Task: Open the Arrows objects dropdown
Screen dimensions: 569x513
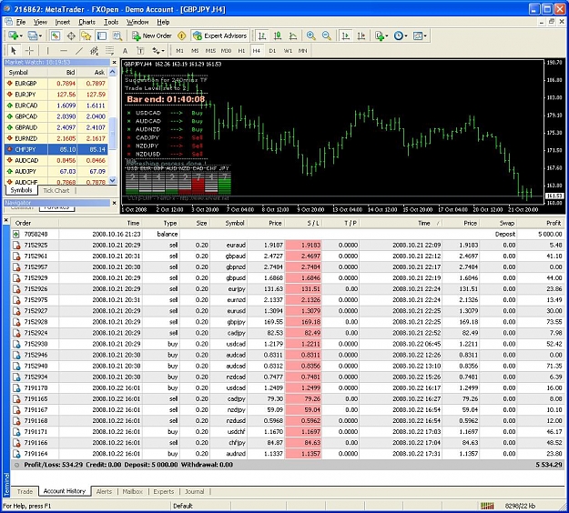Action: [158, 50]
